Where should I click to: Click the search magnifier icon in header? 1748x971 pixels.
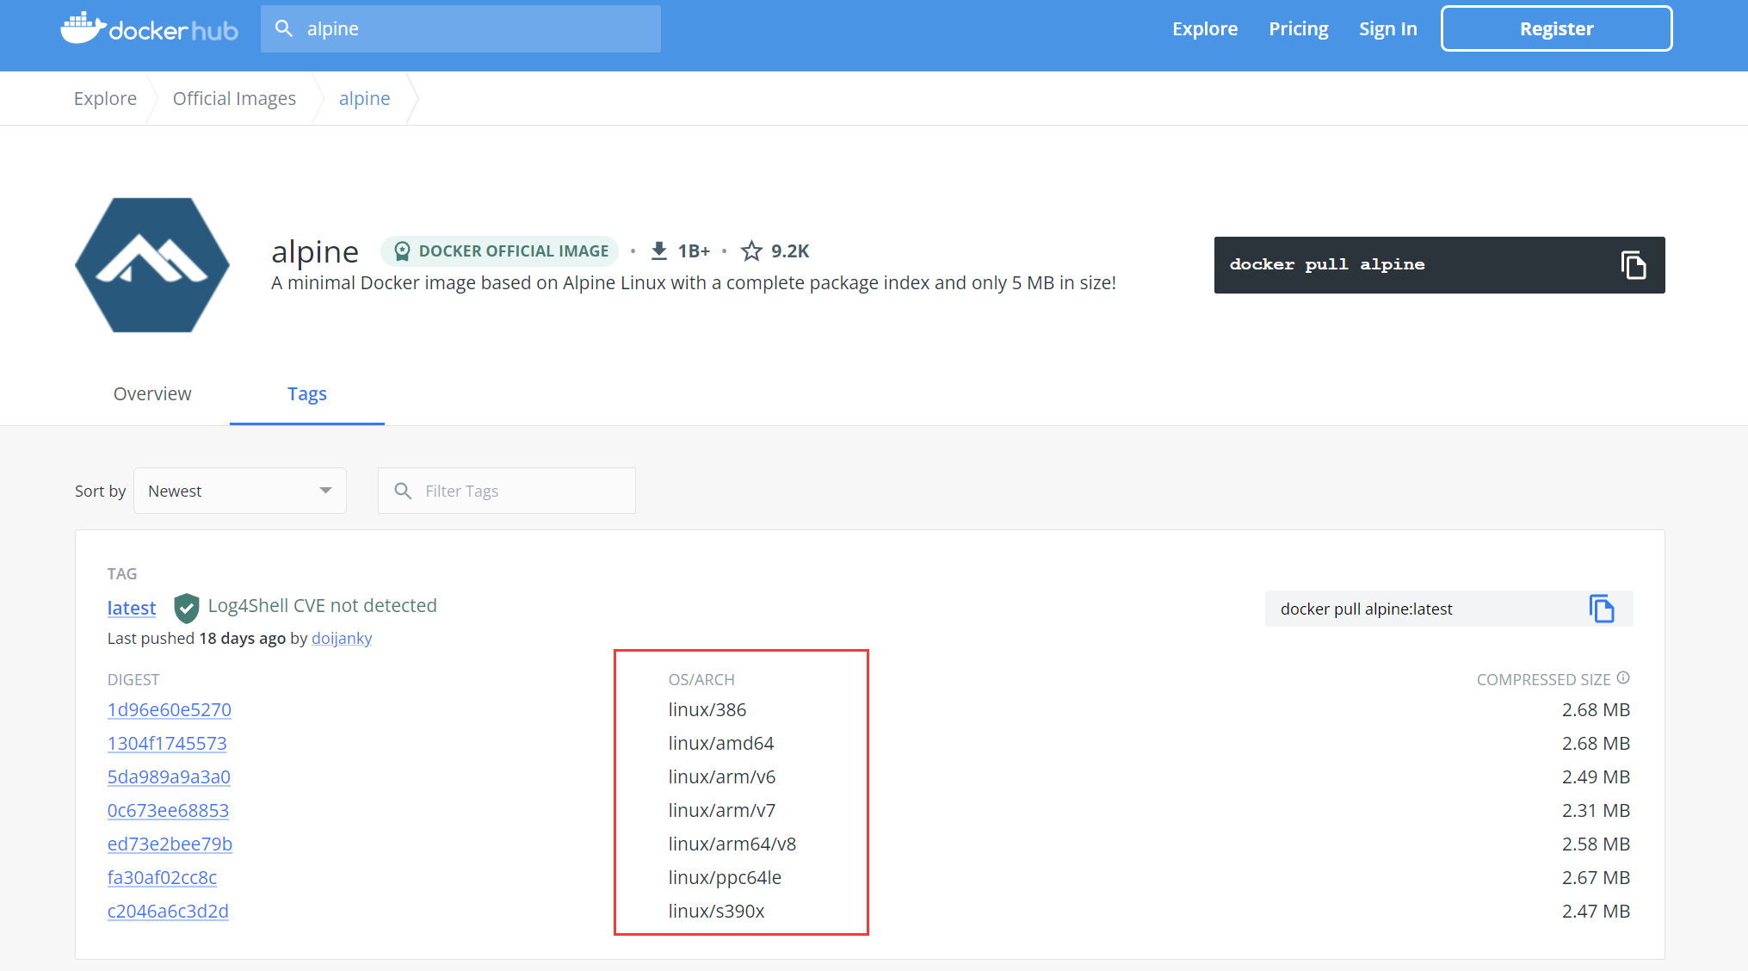(284, 28)
